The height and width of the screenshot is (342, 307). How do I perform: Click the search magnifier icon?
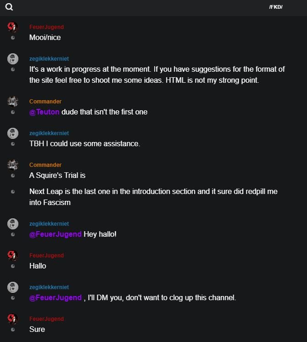click(x=9, y=7)
